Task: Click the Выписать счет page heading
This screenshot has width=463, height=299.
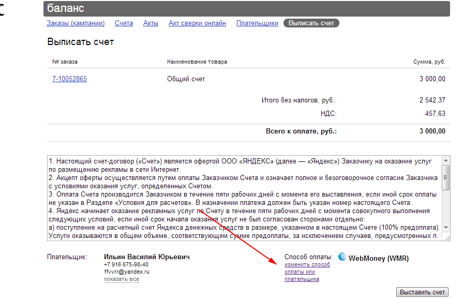Action: pyautogui.click(x=80, y=42)
